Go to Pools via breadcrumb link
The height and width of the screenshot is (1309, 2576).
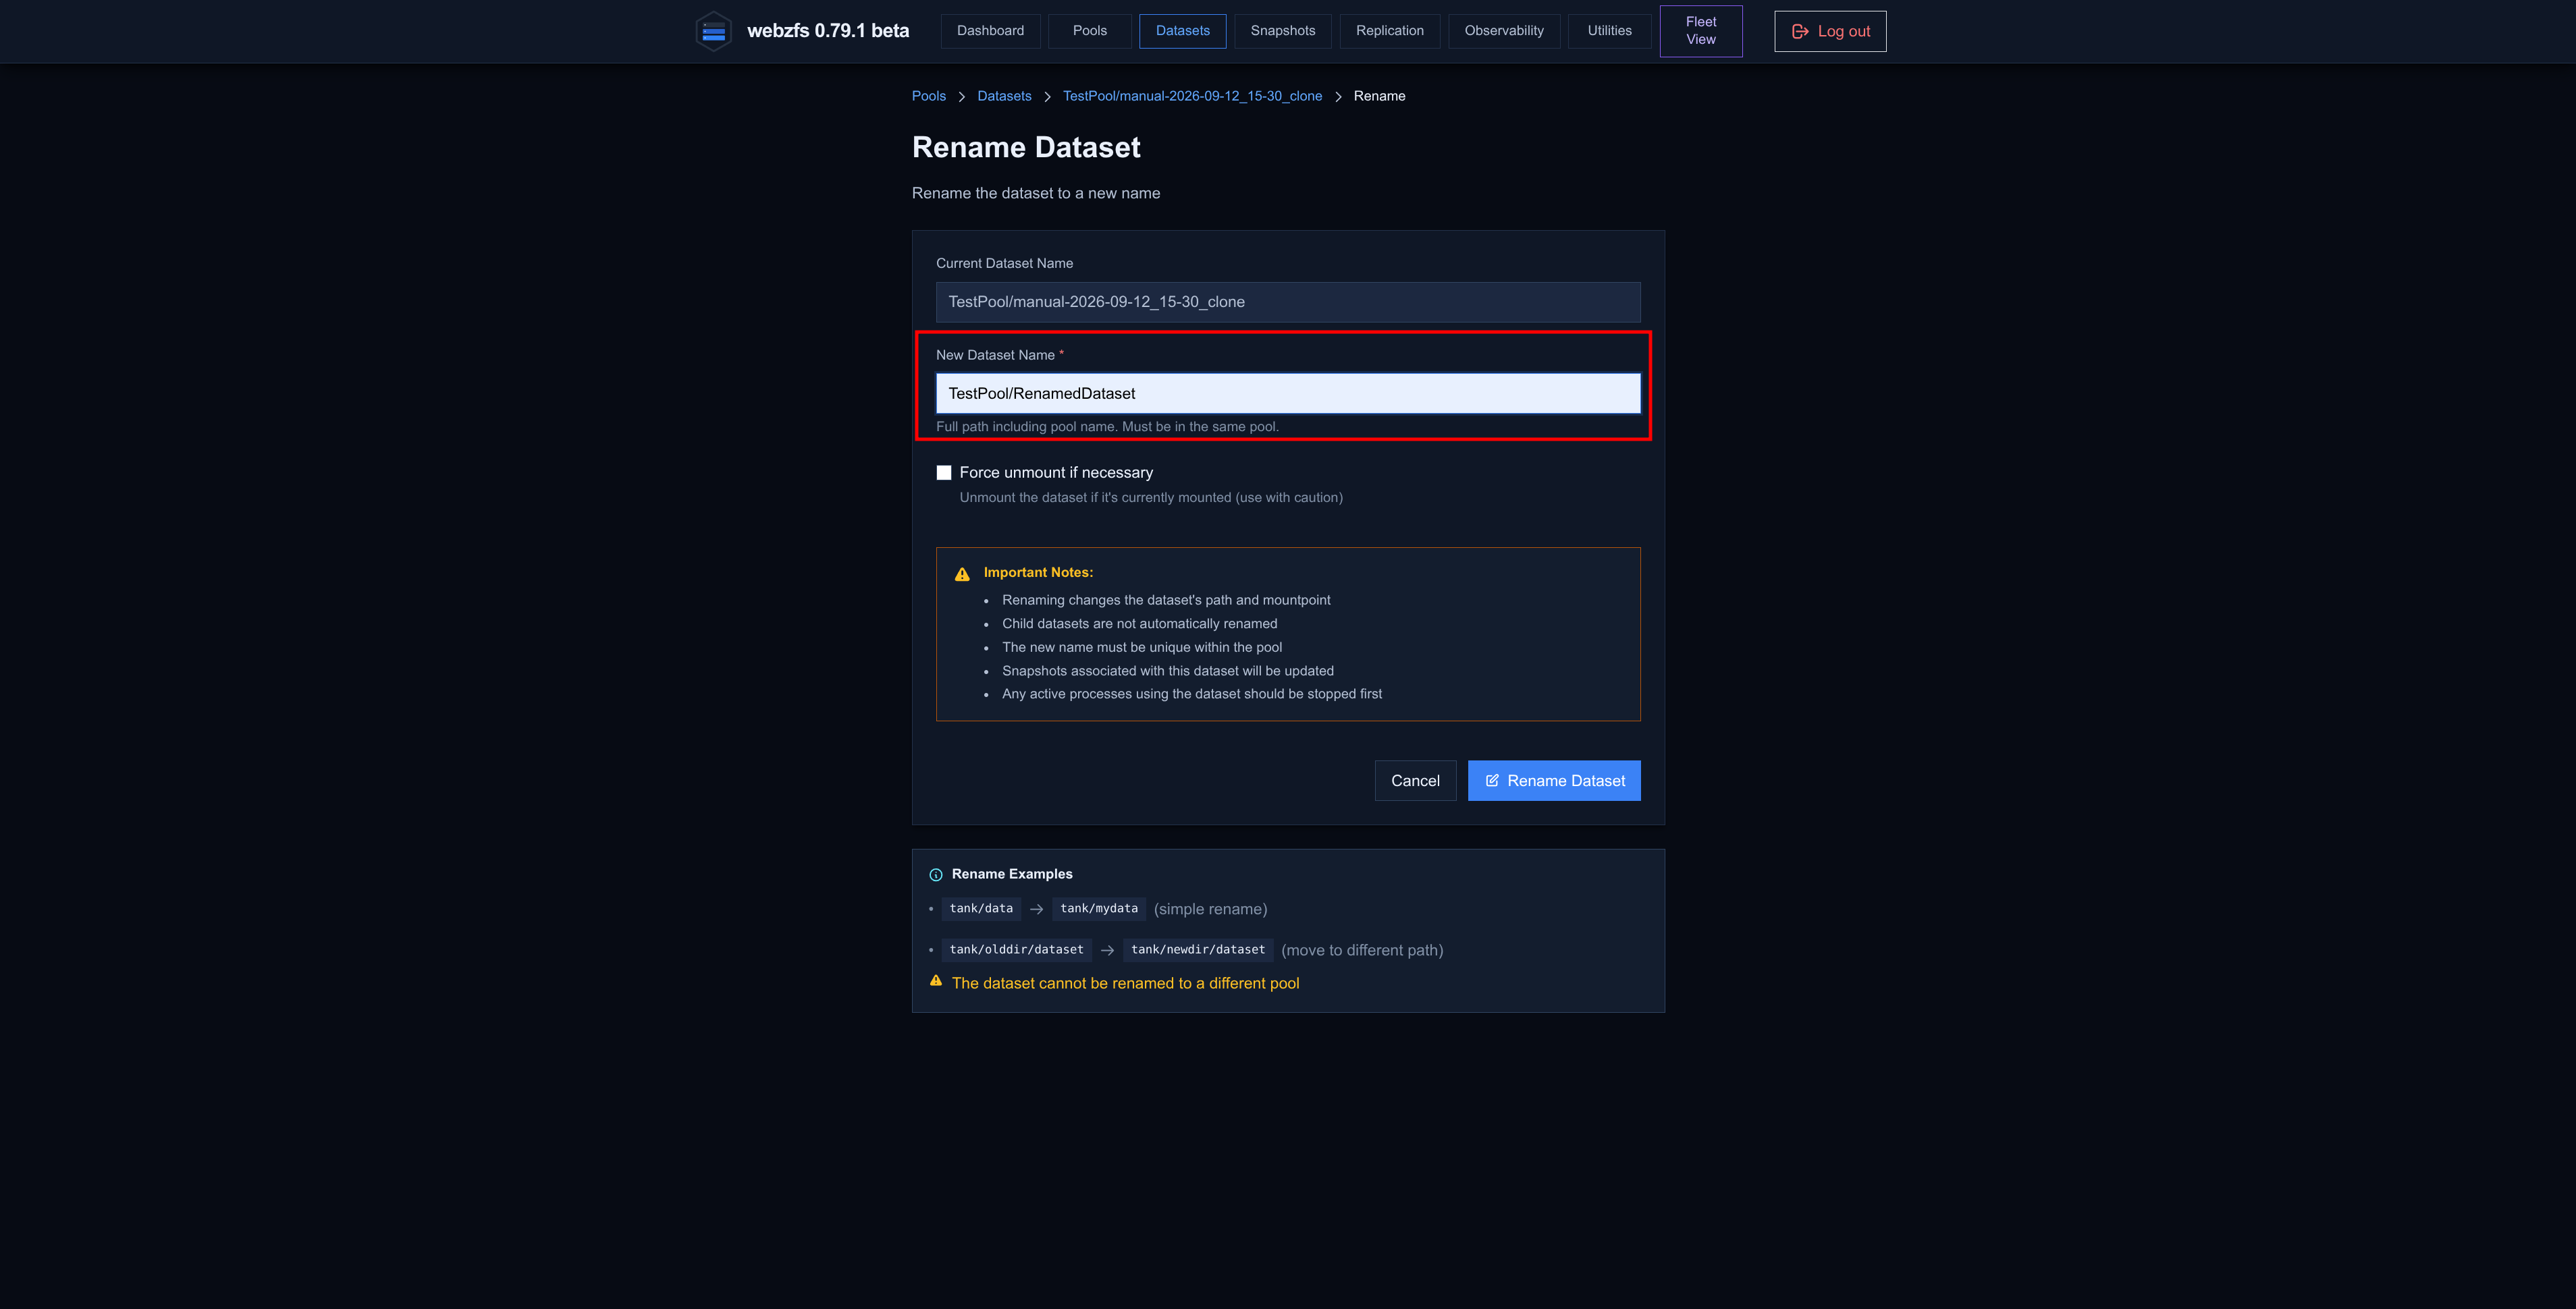(x=929, y=96)
